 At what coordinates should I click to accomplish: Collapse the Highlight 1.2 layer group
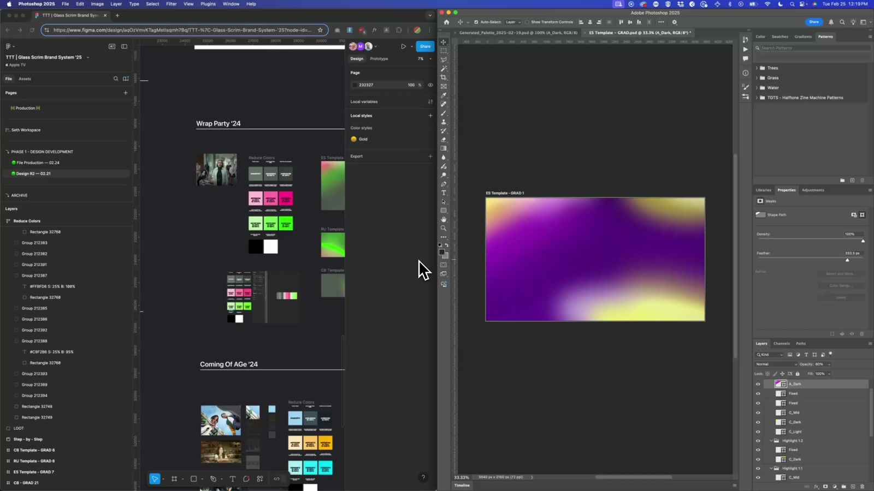pos(771,441)
